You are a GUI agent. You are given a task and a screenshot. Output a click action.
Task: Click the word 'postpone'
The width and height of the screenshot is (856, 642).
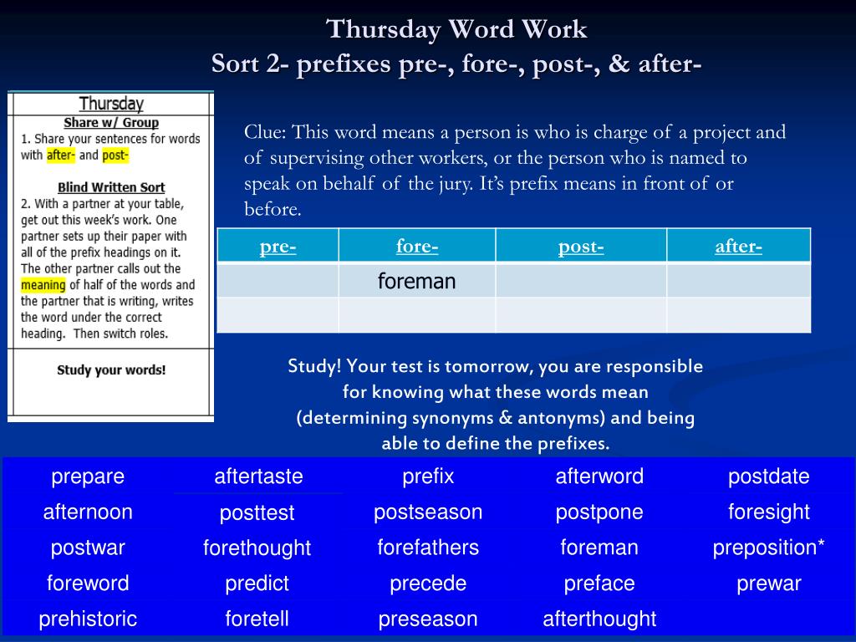599,512
